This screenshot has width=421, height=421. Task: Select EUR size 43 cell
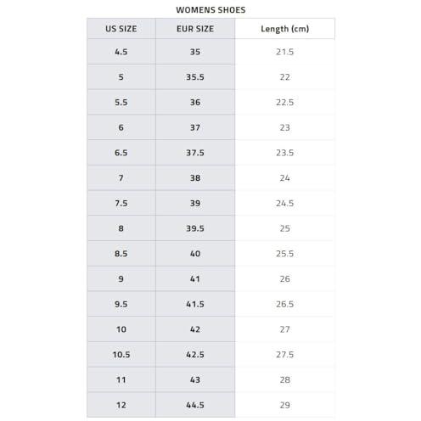point(195,379)
